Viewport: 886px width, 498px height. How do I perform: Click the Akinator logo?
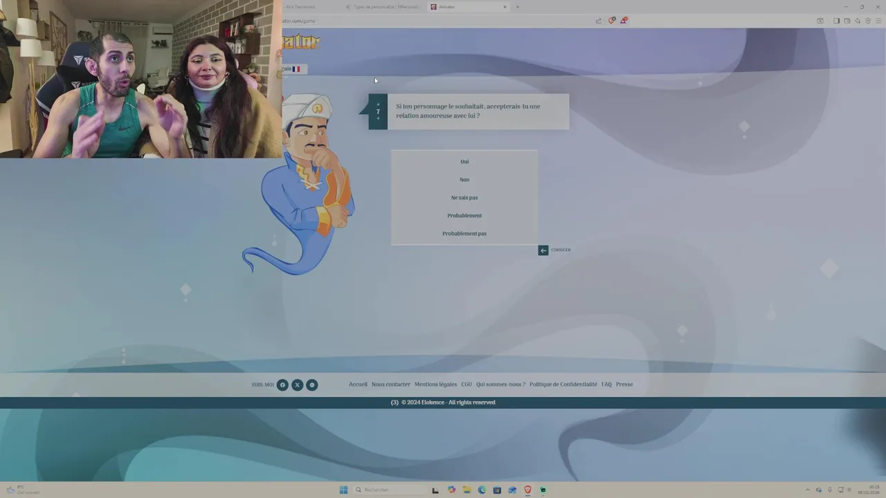click(x=302, y=41)
